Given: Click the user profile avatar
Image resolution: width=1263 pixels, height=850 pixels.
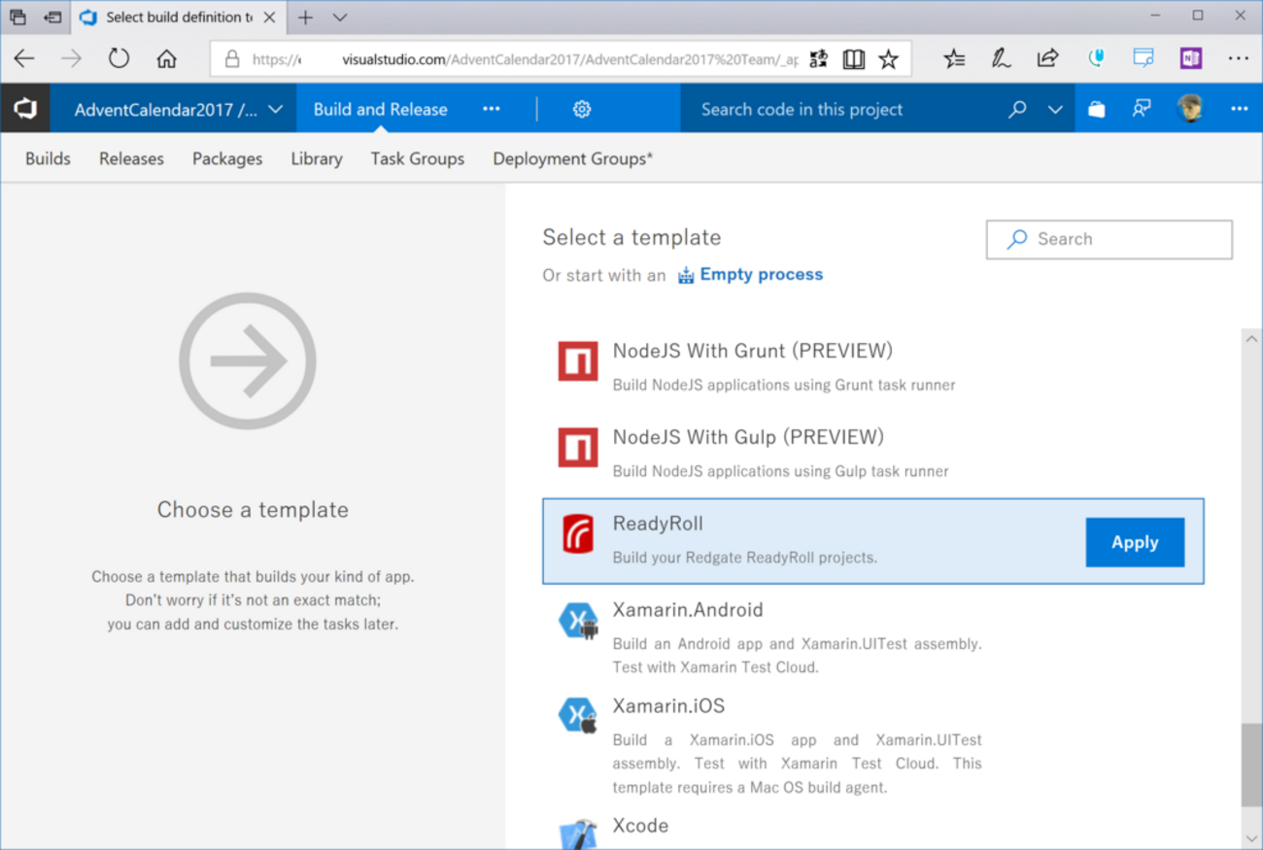Looking at the screenshot, I should tap(1189, 109).
